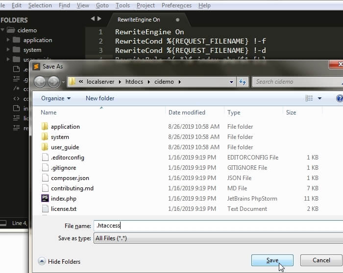Click htdocs in the breadcrumb path

(x=134, y=82)
